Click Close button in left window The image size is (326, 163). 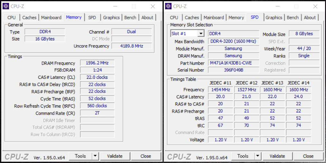coord(146,156)
